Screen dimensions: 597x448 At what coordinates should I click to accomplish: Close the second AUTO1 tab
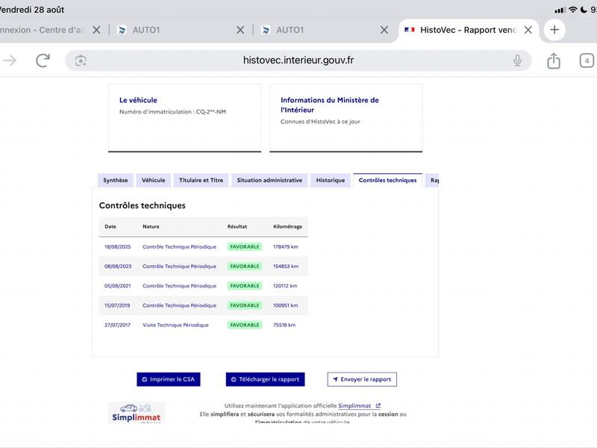[384, 30]
